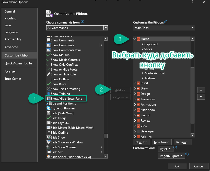Viewport: 210px width, 171px height.
Task: Click the graduation cap Show Training icon
Action: click(x=48, y=94)
